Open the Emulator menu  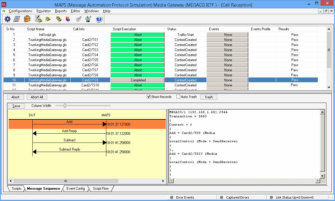click(44, 11)
